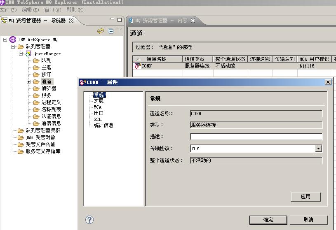336x230 pixels.
Task: Click the 侦听器 folder icon
Action: pos(36,88)
